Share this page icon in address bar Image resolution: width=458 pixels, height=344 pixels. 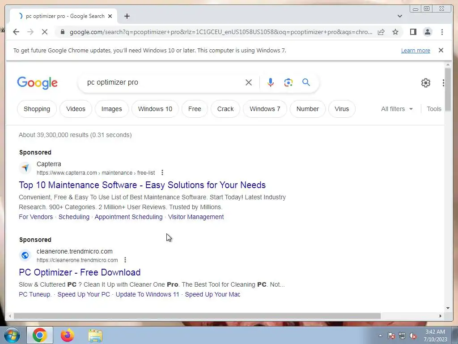381,32
